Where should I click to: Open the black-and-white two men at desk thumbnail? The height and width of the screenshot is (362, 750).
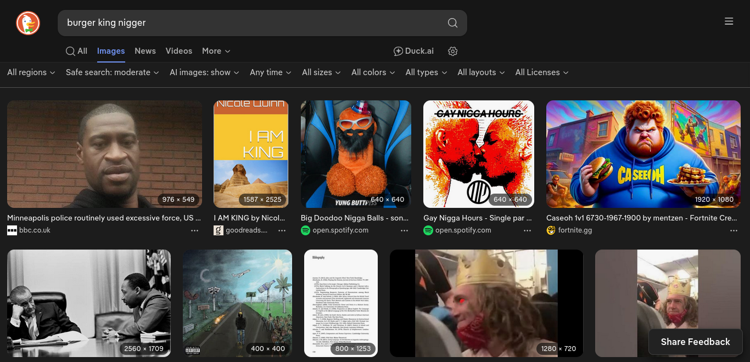click(89, 303)
